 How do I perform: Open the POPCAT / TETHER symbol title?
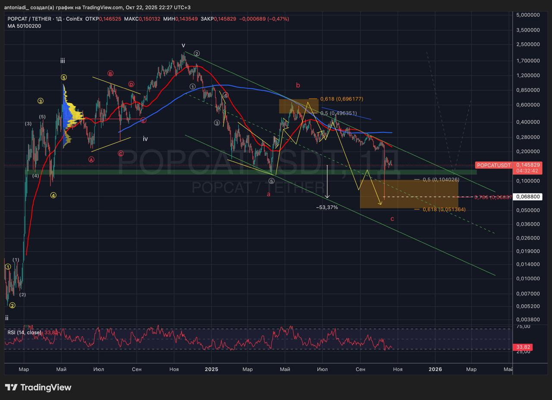tap(29, 19)
